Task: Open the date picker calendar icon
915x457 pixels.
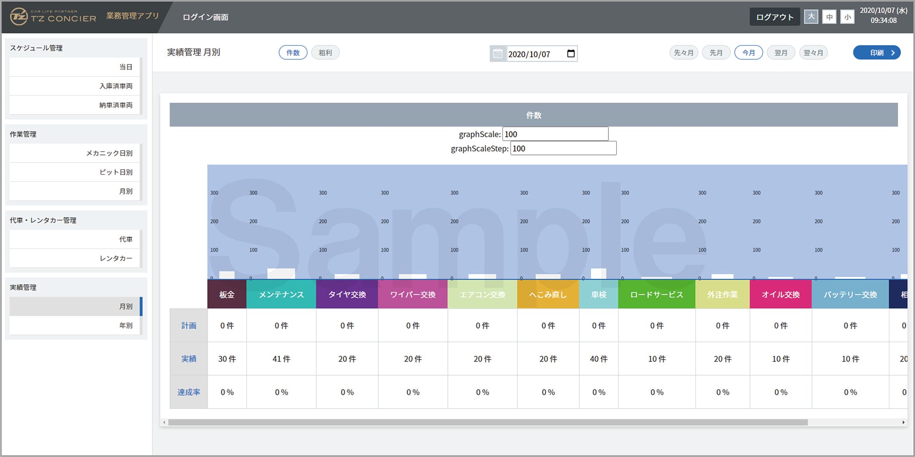Action: tap(571, 54)
